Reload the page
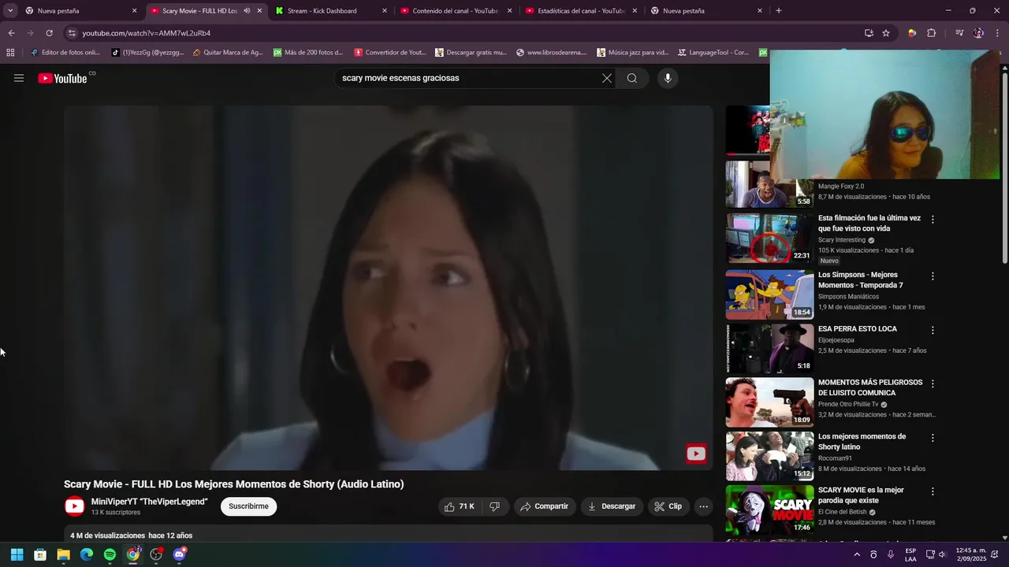This screenshot has width=1009, height=567. [x=49, y=33]
